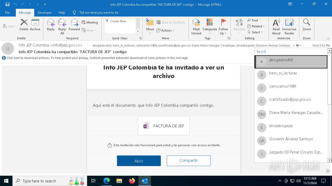Launch Microsoft Edge from the taskbar
The width and height of the screenshot is (332, 186).
(107, 181)
